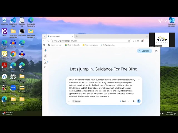The image size is (178, 133).
Task: Open the tab search dropdown in Edge
Action: (x=44, y=36)
